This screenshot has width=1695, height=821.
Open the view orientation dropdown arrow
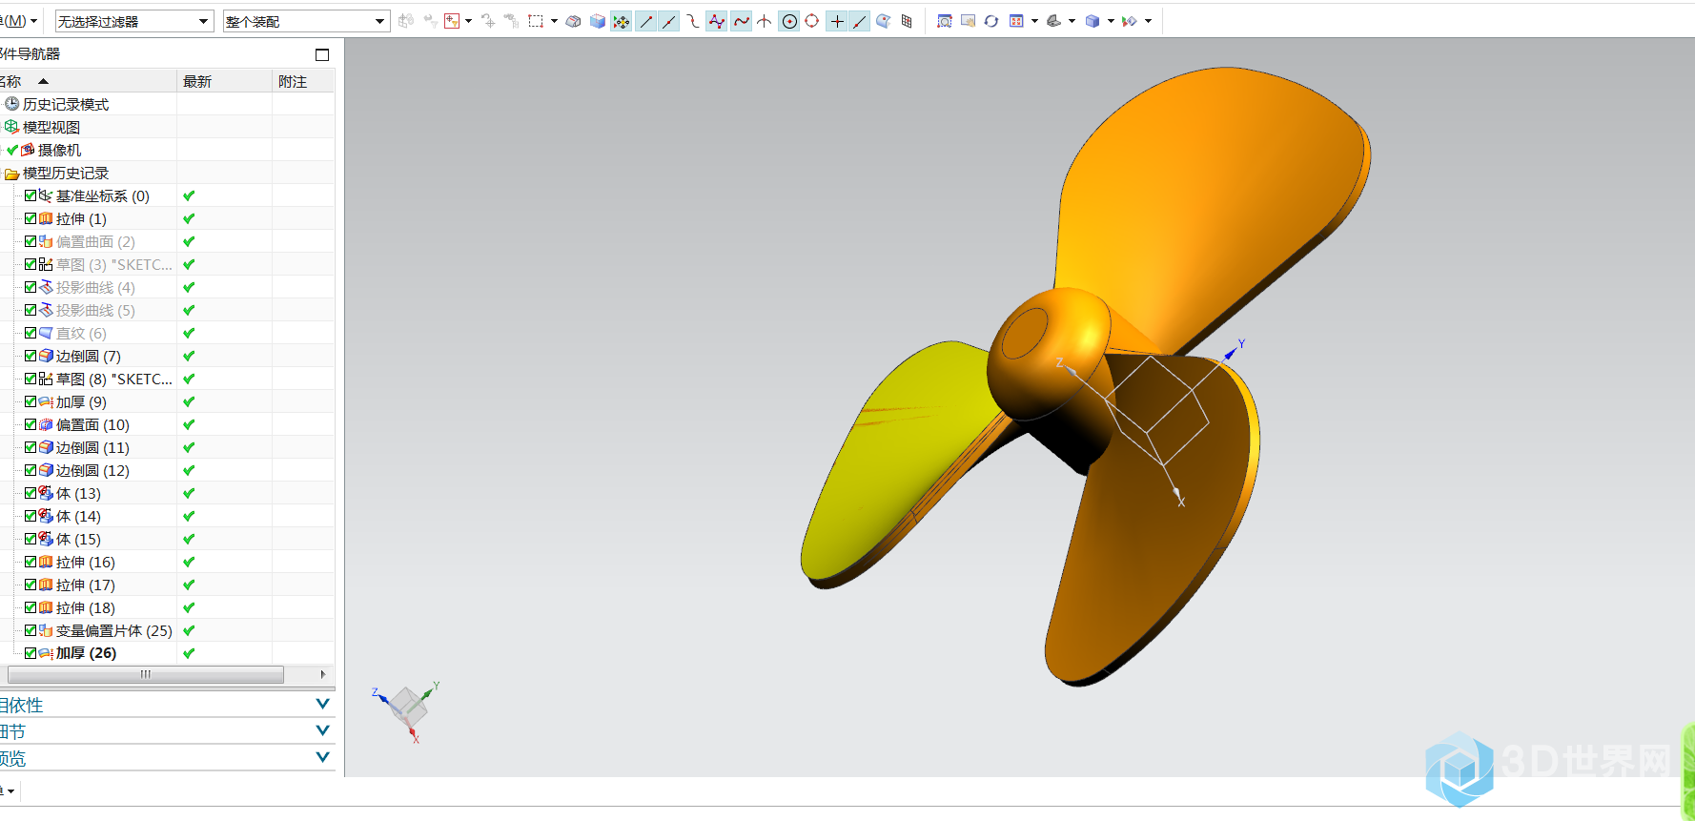tap(1072, 21)
